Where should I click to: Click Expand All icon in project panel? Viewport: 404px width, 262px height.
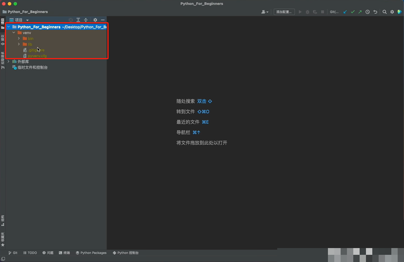tap(78, 20)
